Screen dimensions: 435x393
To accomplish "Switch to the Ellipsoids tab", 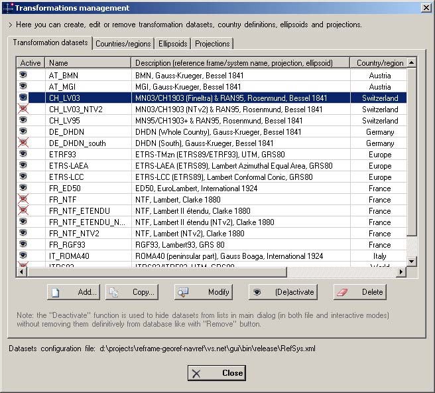I will 172,44.
